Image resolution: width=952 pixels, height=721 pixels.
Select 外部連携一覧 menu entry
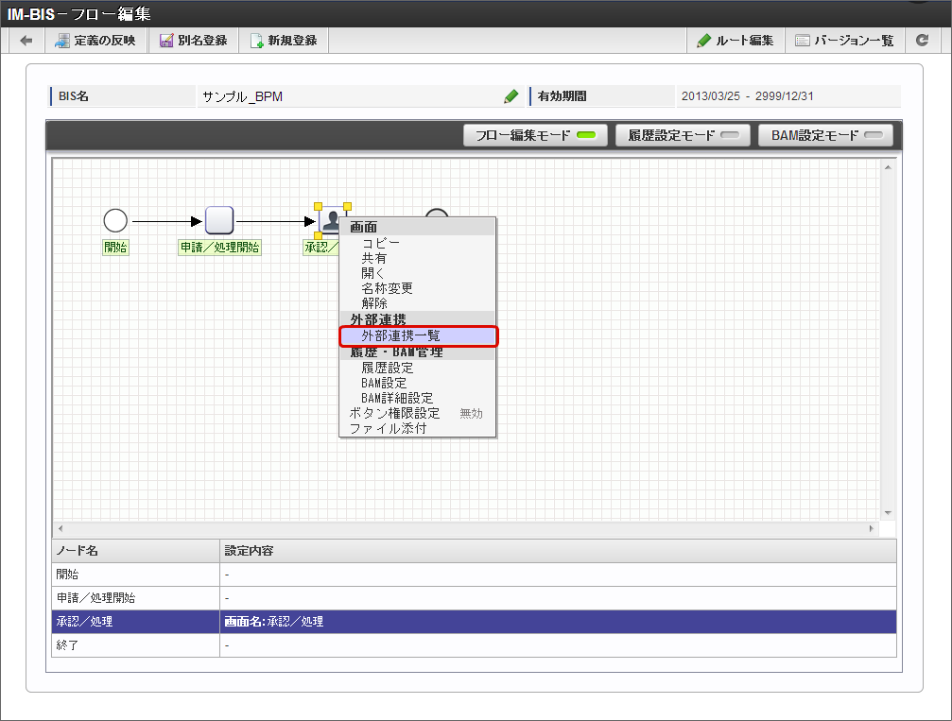(x=418, y=336)
